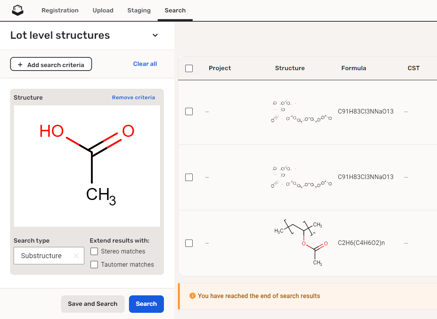
Task: Click the Search button
Action: pyautogui.click(x=146, y=304)
